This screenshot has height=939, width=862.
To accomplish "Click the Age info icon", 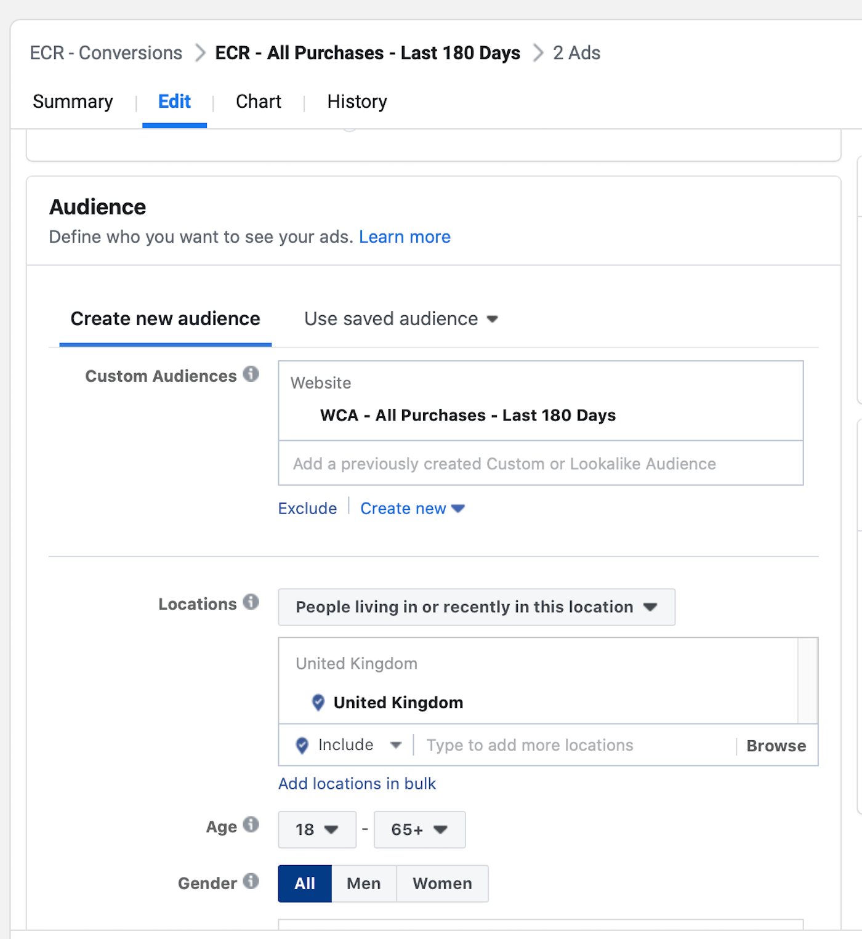I will click(251, 824).
